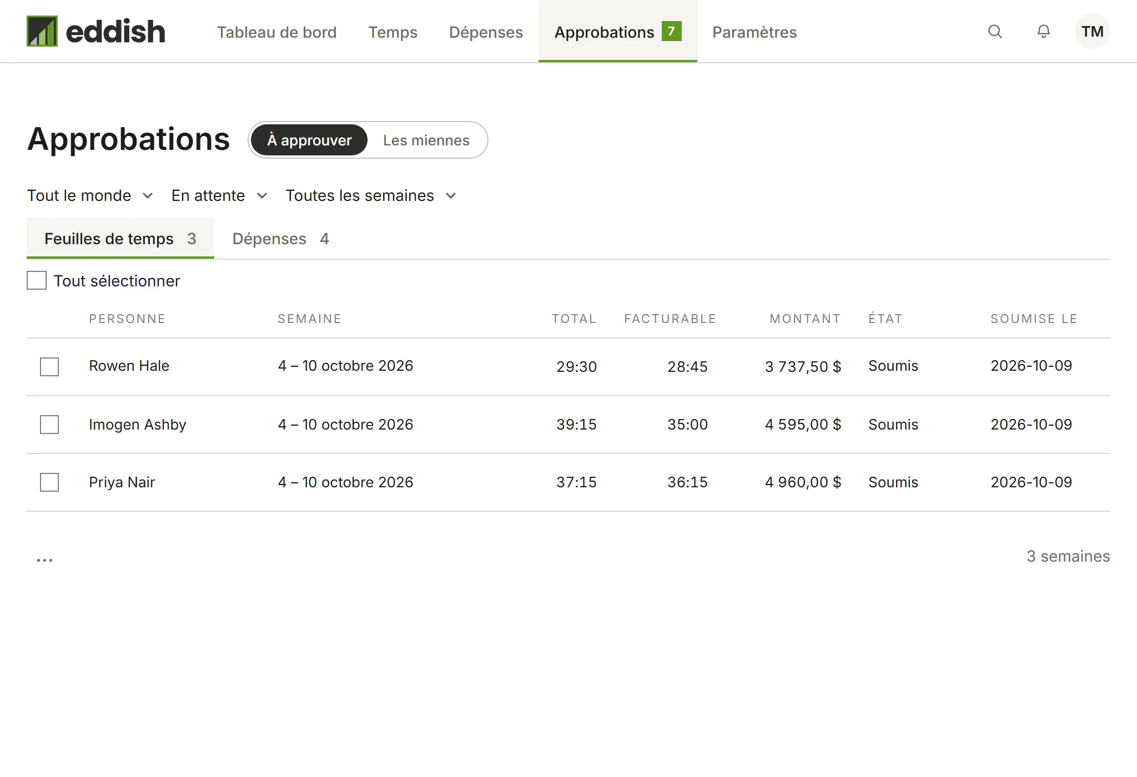Screen dimensions: 1137x777
Task: Expand the Tout le monde filter
Action: [90, 195]
